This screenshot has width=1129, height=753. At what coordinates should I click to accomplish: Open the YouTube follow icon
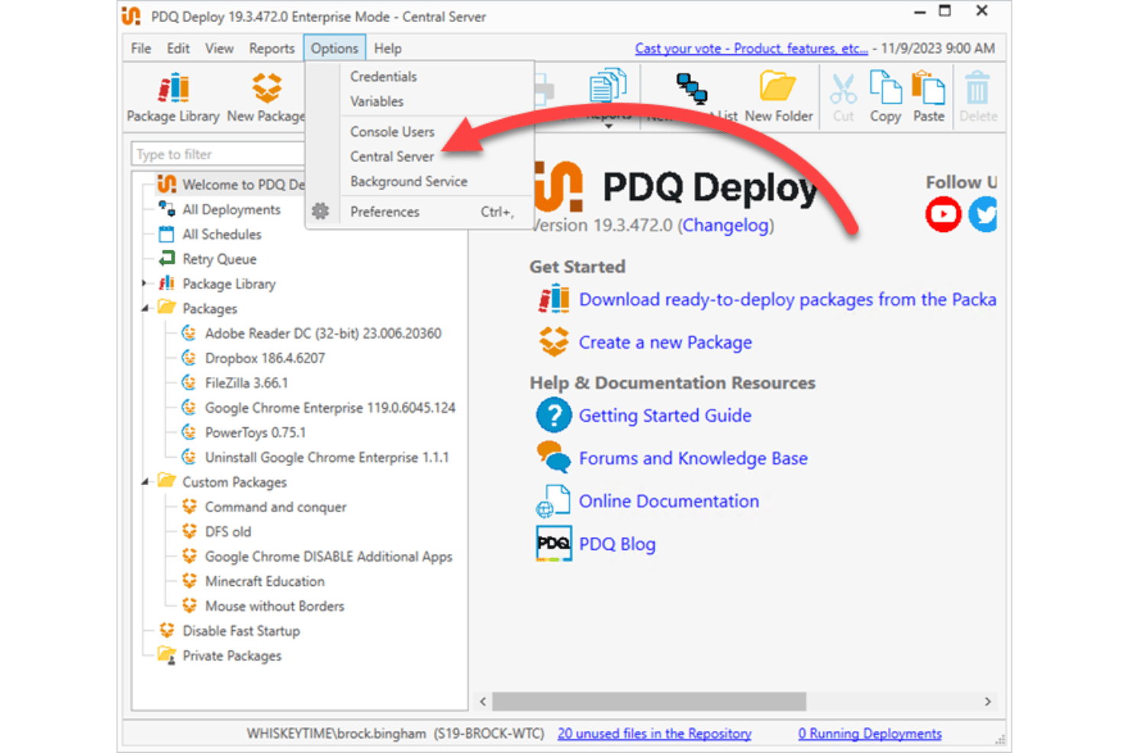click(x=943, y=214)
